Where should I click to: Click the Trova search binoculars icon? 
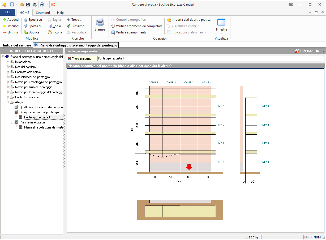pos(68,20)
